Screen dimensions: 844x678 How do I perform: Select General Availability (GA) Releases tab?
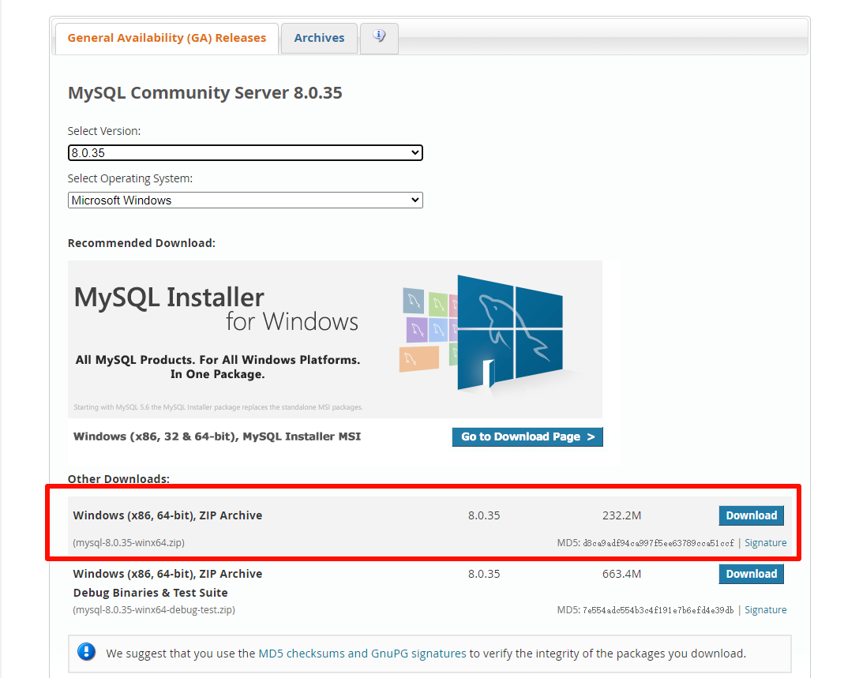point(167,38)
